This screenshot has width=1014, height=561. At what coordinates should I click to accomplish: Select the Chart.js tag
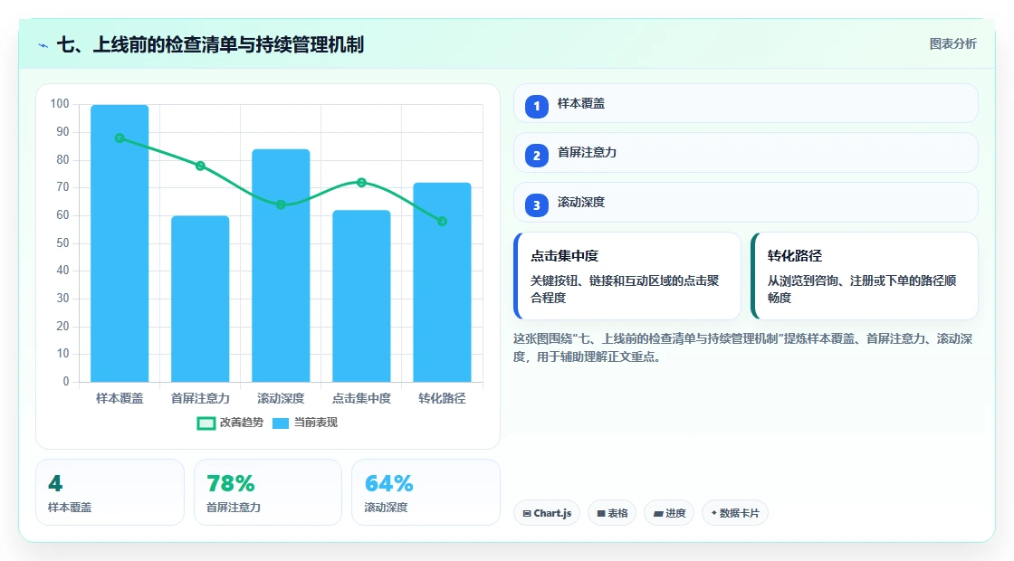coord(547,513)
